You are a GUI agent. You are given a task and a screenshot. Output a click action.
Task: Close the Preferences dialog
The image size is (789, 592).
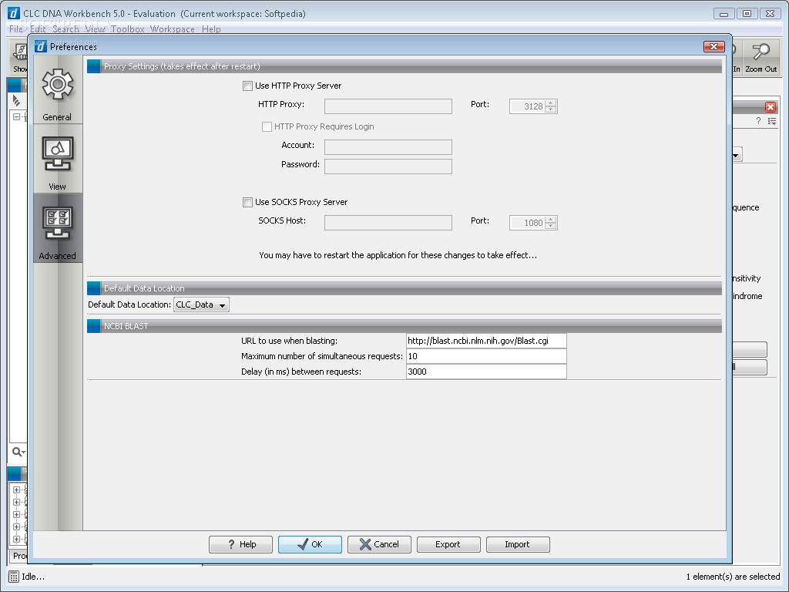point(714,47)
